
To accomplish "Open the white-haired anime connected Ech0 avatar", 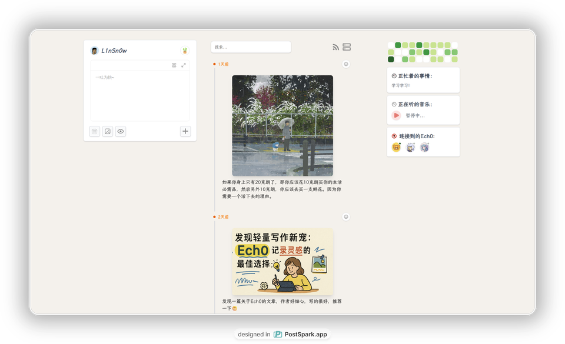I will [410, 147].
